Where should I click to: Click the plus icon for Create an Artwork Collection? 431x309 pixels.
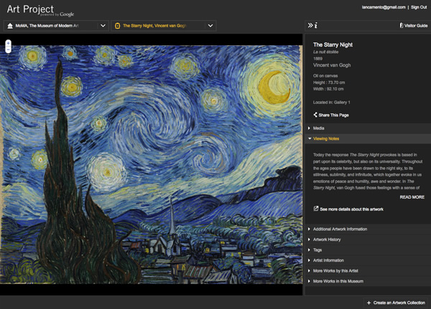click(369, 303)
